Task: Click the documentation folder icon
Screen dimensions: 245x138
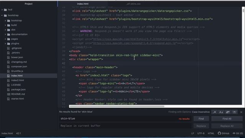Action: coord(8,34)
